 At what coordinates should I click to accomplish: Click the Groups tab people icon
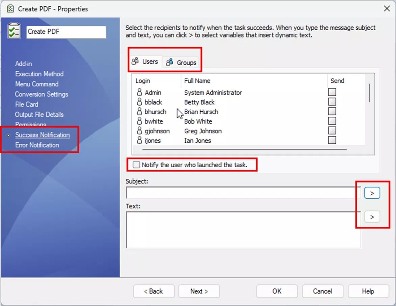tap(169, 62)
